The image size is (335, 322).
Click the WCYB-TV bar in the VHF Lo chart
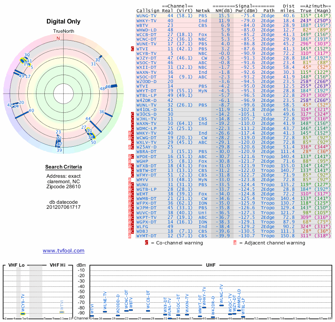[x=23, y=313]
